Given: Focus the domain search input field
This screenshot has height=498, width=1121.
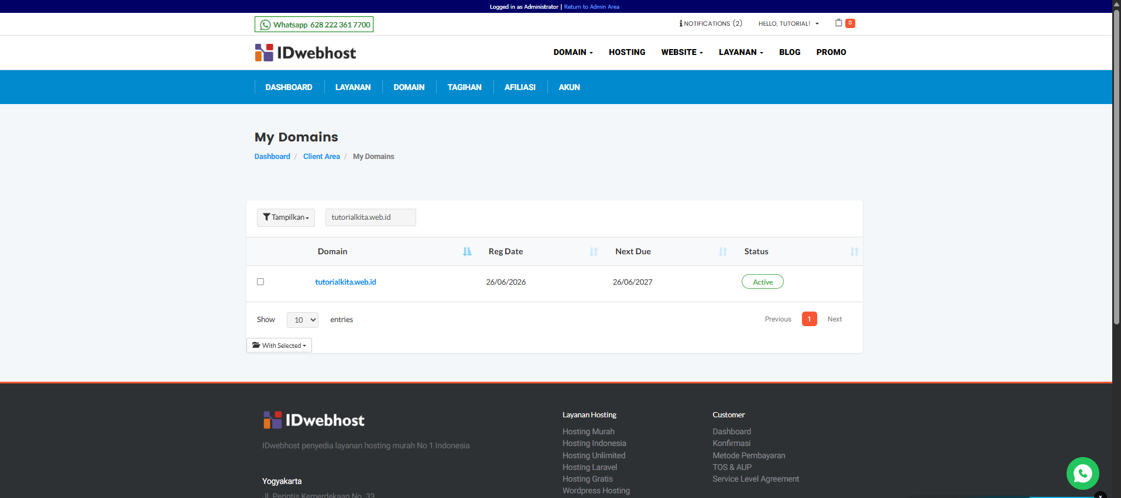Looking at the screenshot, I should [371, 217].
